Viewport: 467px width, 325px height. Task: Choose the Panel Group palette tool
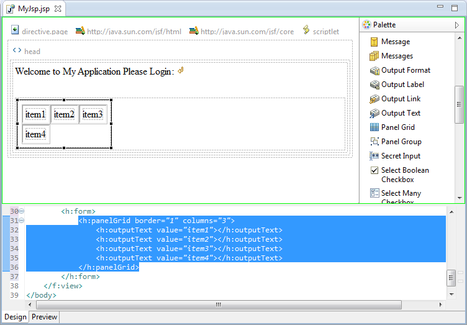pyautogui.click(x=401, y=142)
